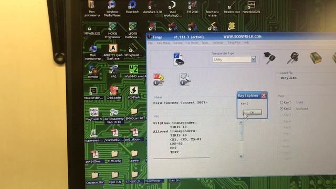
Task: Click the graduation cap key icon
Action: pyautogui.click(x=269, y=58)
